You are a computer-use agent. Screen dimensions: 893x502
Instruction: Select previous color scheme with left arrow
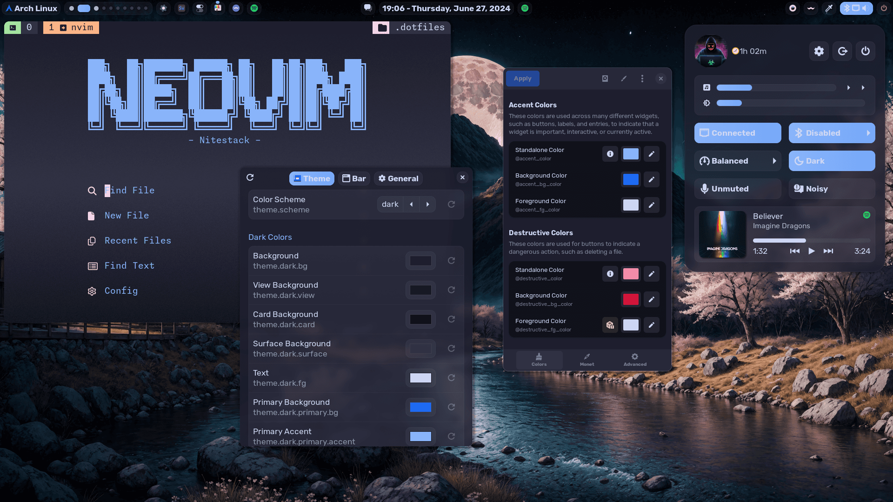pos(411,205)
